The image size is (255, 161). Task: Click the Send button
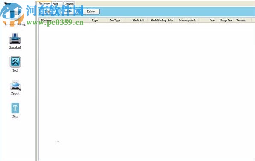(47, 12)
